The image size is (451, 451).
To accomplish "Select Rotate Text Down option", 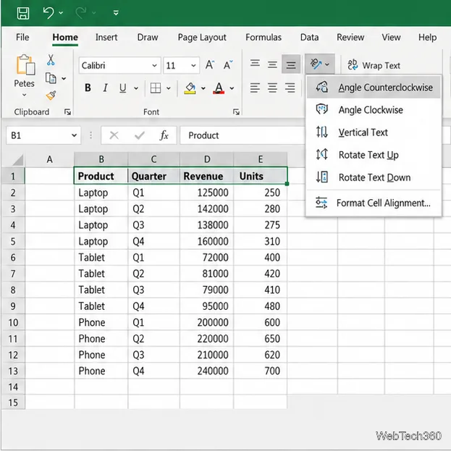I will 374,177.
